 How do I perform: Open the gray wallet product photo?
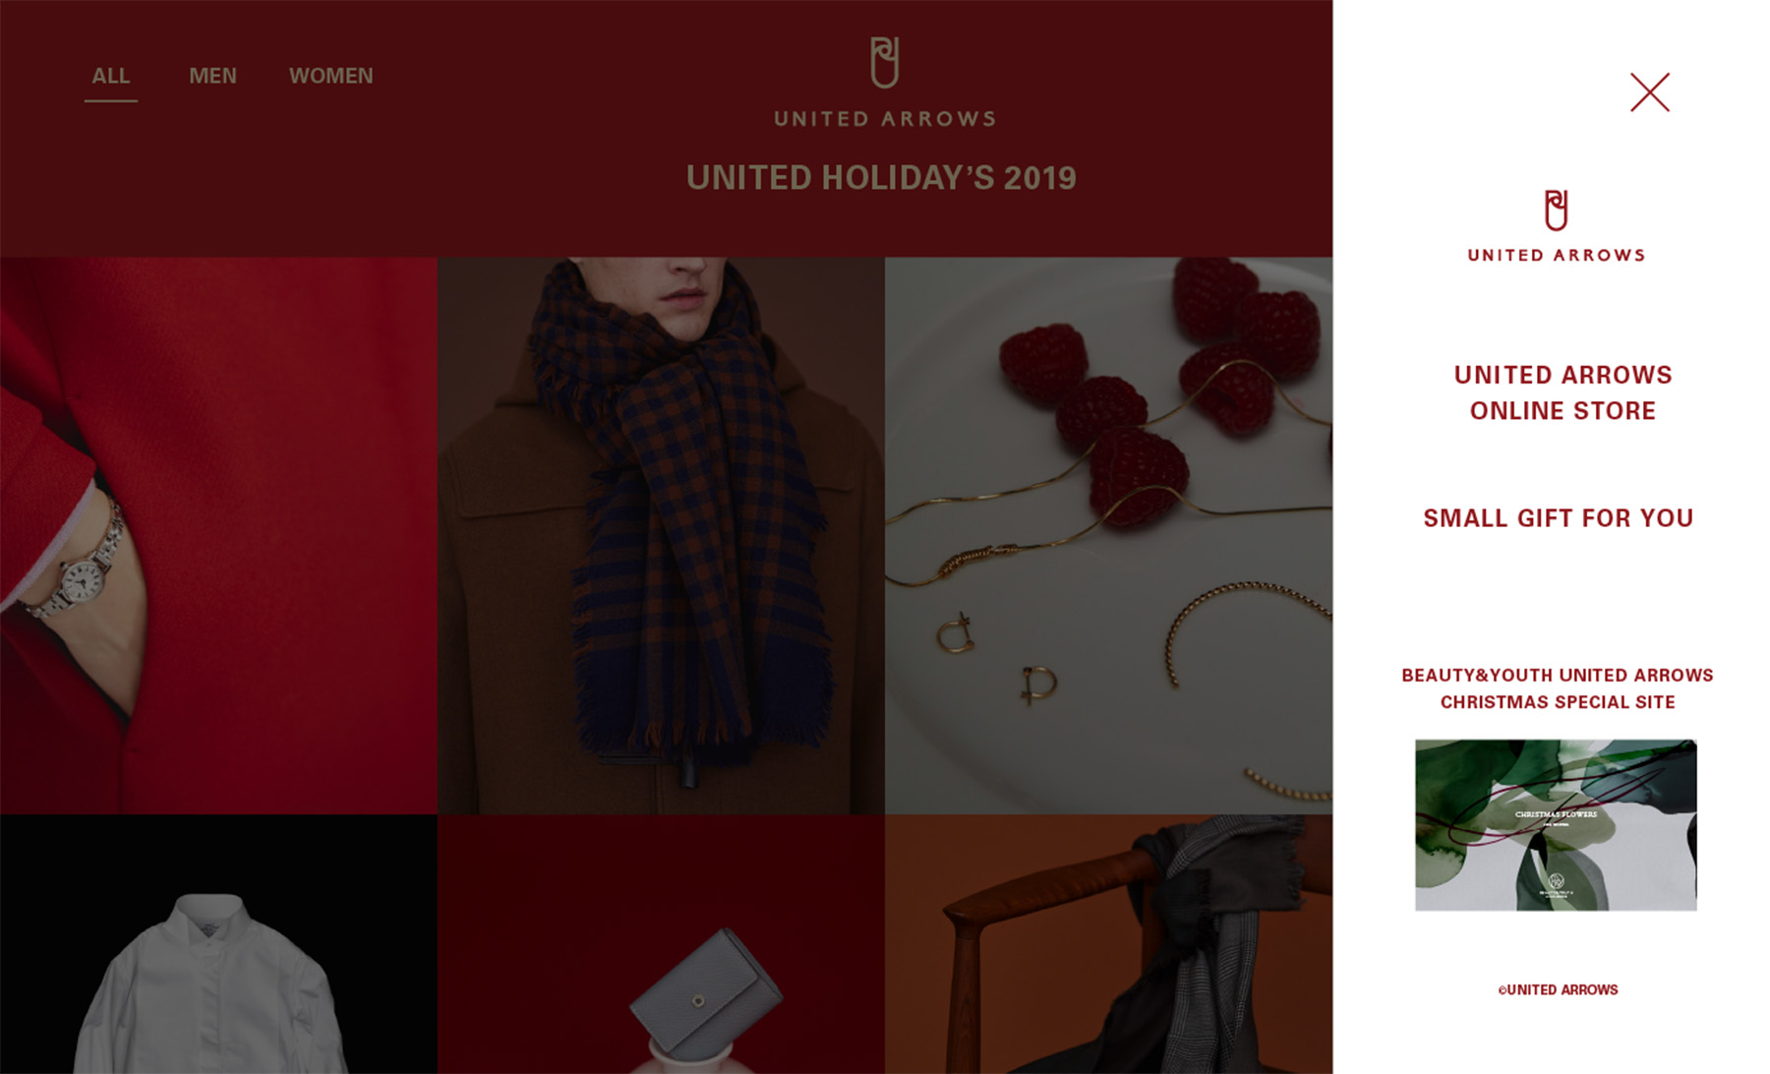click(661, 944)
